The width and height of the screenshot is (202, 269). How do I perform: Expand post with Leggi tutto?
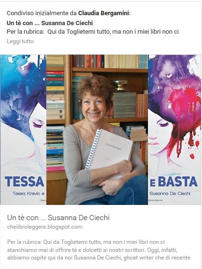tap(20, 41)
